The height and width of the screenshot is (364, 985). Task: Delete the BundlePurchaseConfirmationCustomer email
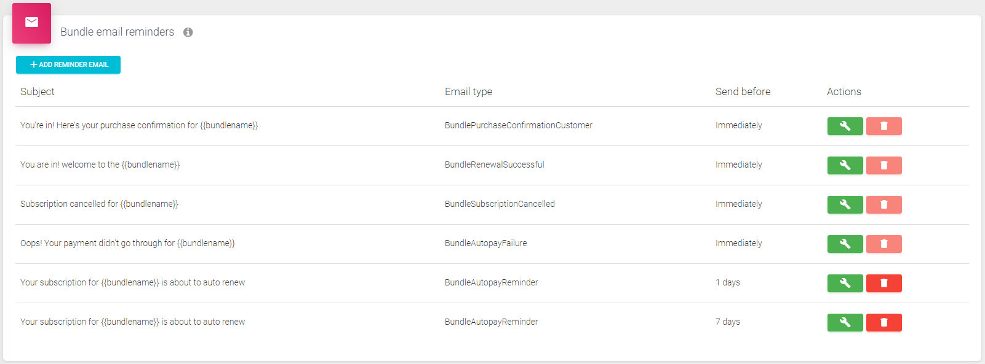click(883, 126)
